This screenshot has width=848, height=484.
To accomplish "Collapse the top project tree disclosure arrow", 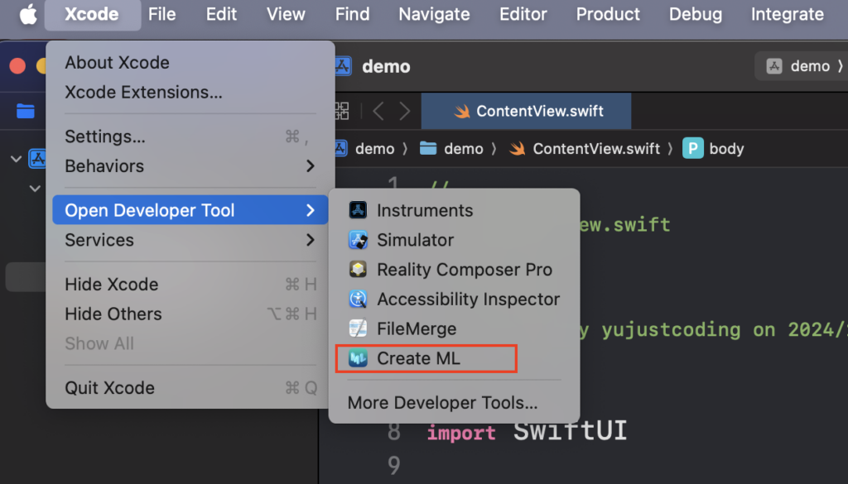I will (x=16, y=158).
